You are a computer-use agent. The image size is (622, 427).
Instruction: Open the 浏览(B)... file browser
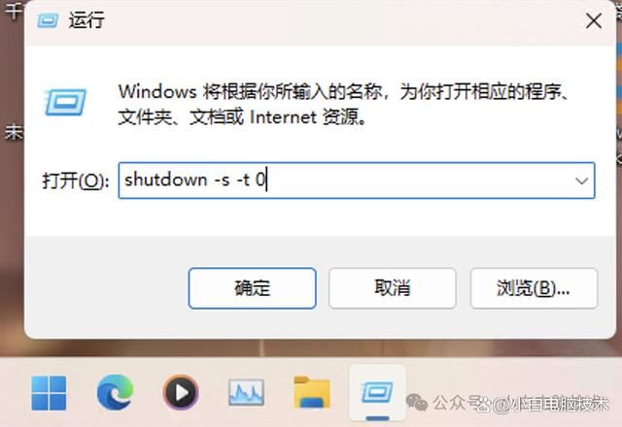534,288
